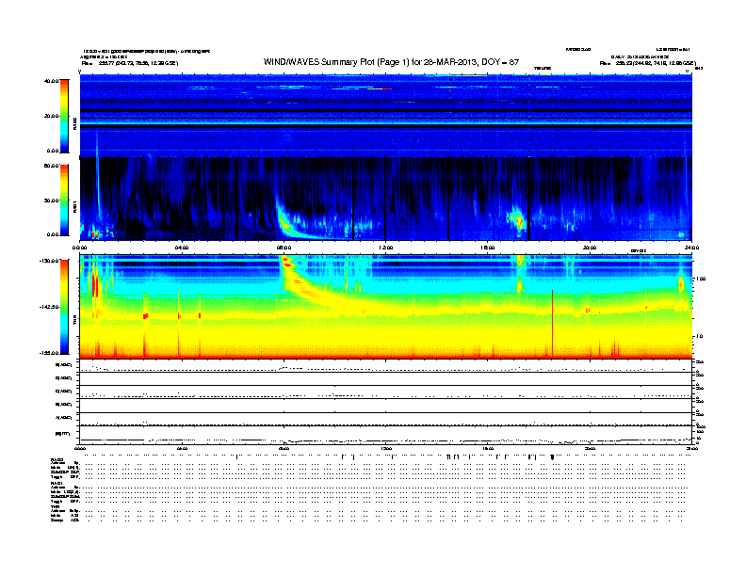Click the red burst near 00:30 in TNR
The image size is (746, 576).
coord(95,285)
